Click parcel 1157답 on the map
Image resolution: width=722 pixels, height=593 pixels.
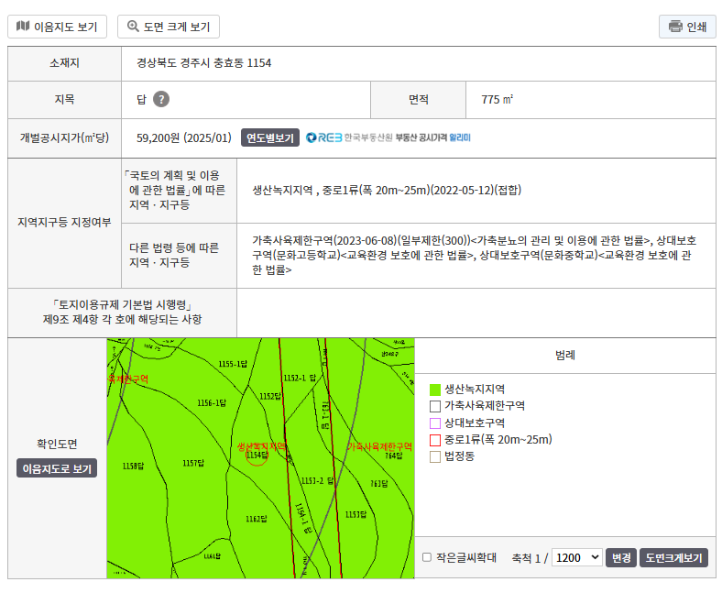tap(192, 463)
